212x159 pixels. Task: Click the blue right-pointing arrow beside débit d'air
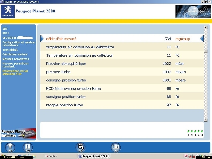coord(42,38)
